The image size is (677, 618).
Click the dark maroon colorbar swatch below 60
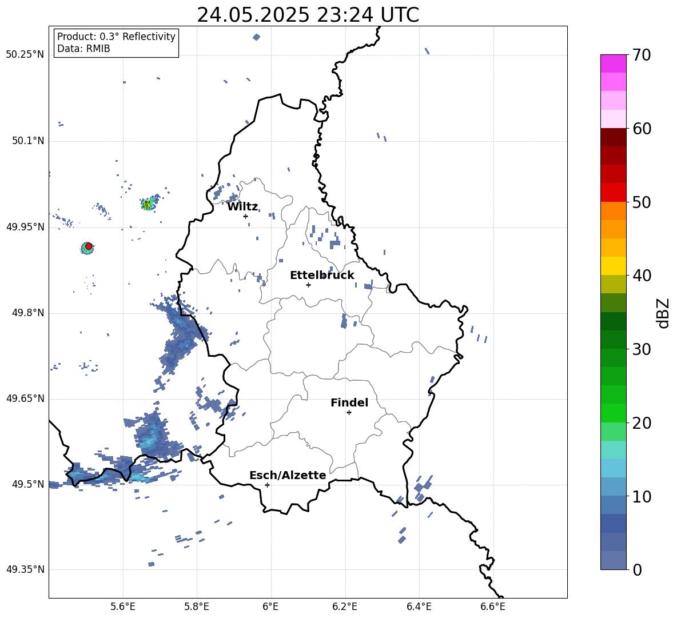pos(613,137)
